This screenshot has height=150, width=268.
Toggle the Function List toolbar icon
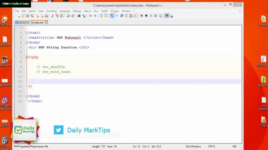135,16
